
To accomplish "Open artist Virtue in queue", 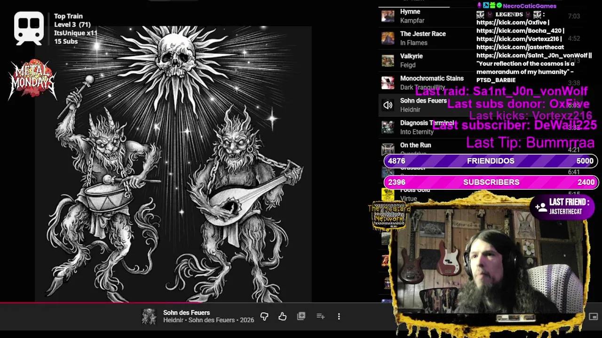I will point(409,199).
